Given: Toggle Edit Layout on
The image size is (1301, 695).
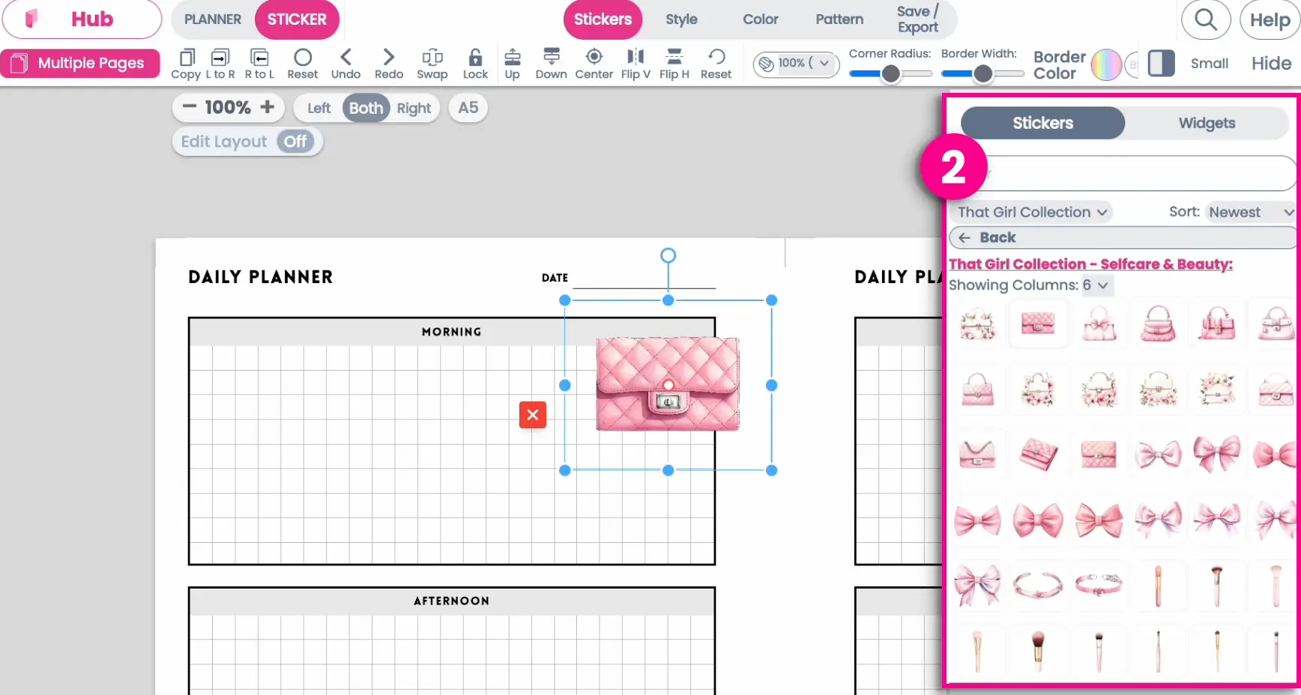Looking at the screenshot, I should (x=295, y=142).
